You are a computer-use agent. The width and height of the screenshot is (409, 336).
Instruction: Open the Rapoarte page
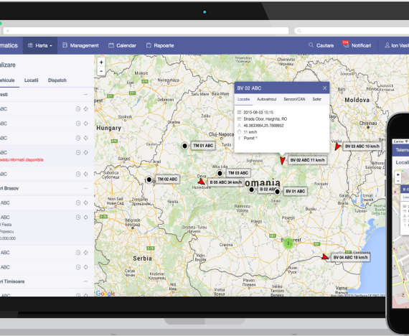click(x=160, y=45)
